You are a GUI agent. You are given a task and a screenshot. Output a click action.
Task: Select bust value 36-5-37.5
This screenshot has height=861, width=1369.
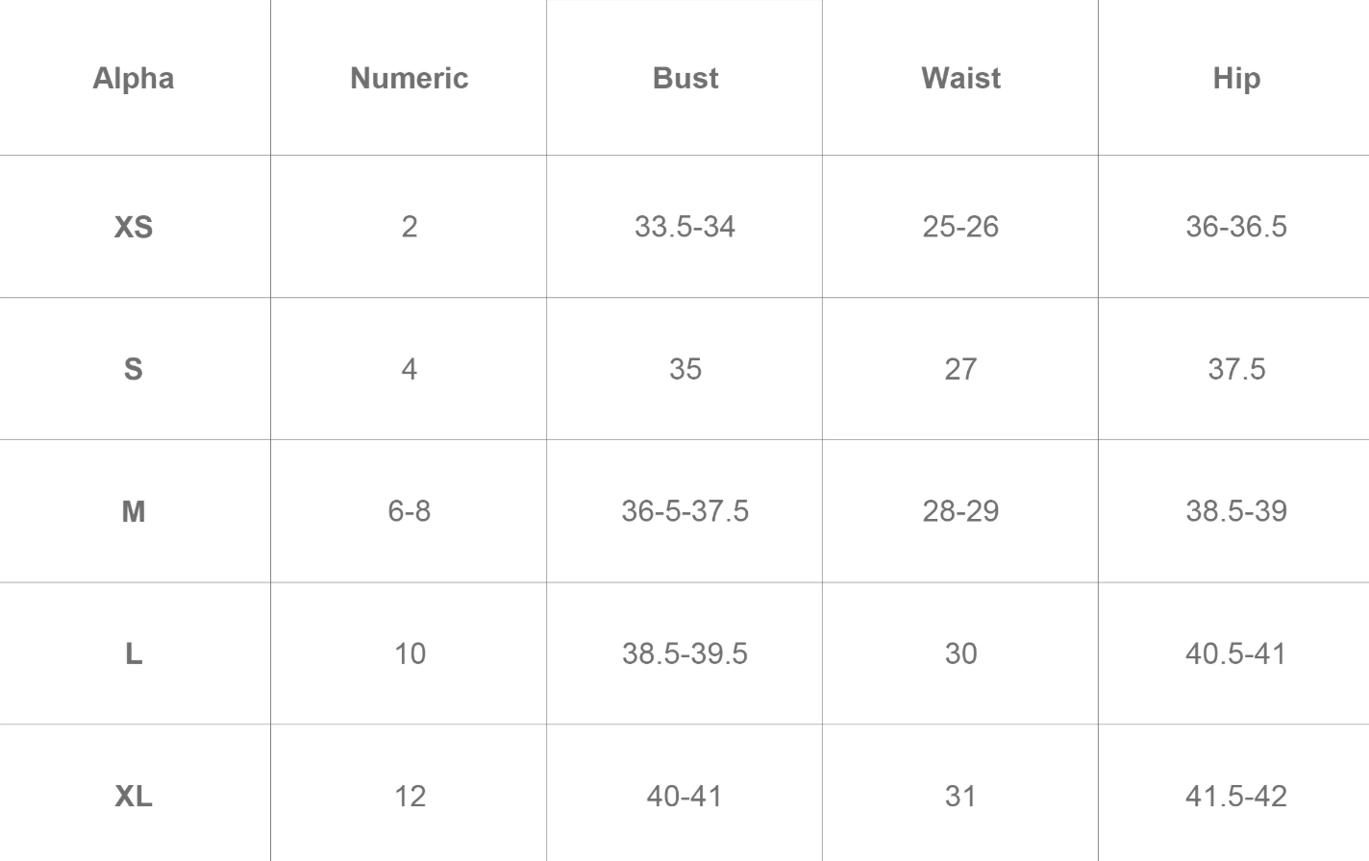[684, 511]
